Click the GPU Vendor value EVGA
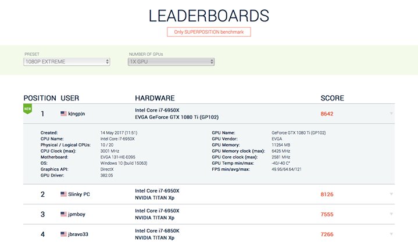Screen dimensions: 418x242 277,139
